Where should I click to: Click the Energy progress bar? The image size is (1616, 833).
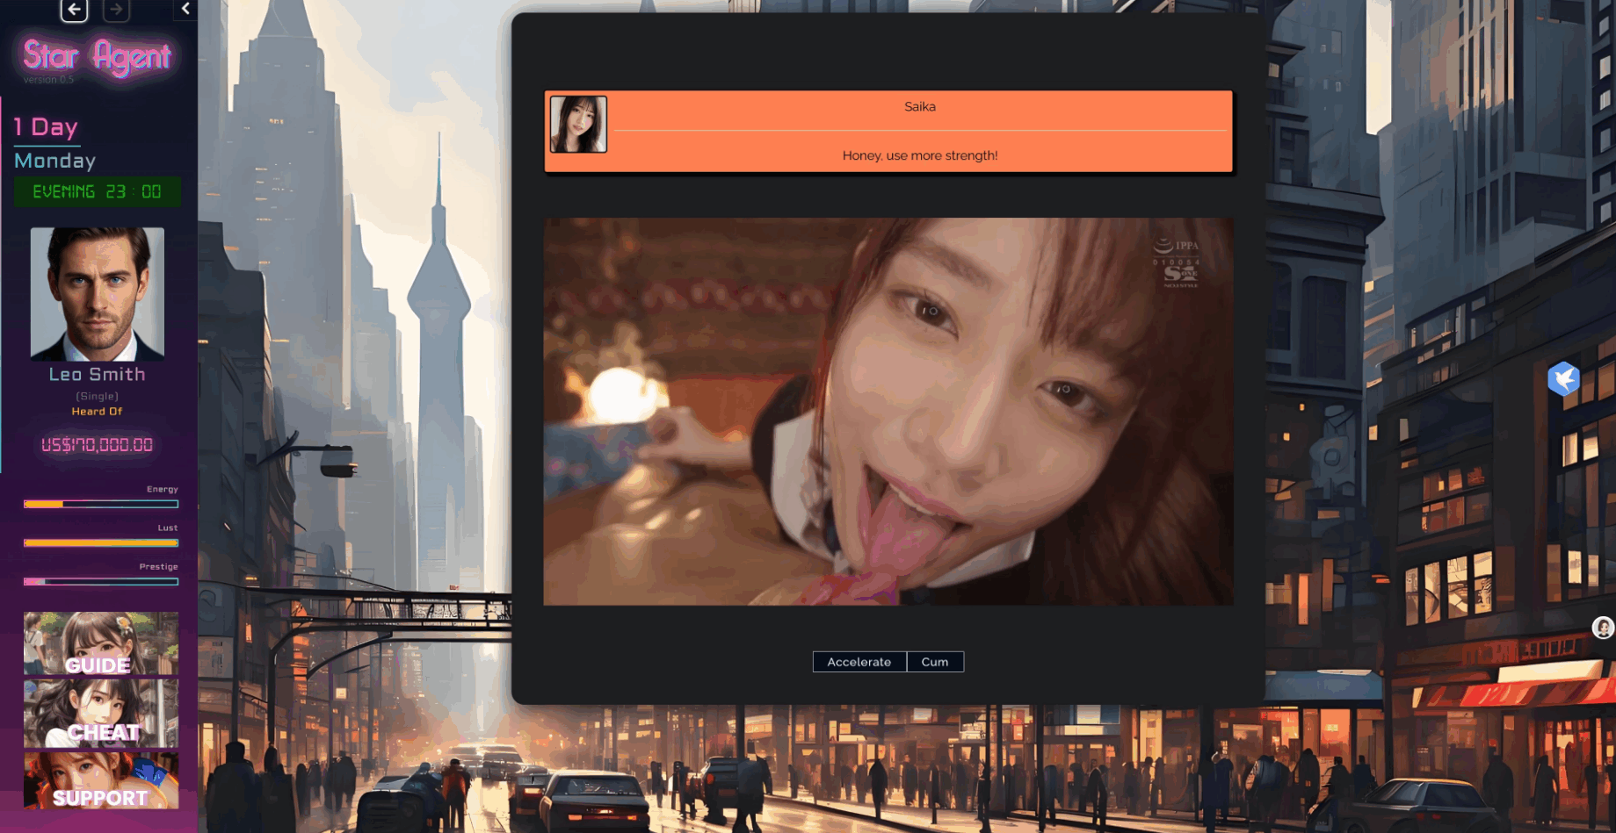click(101, 504)
